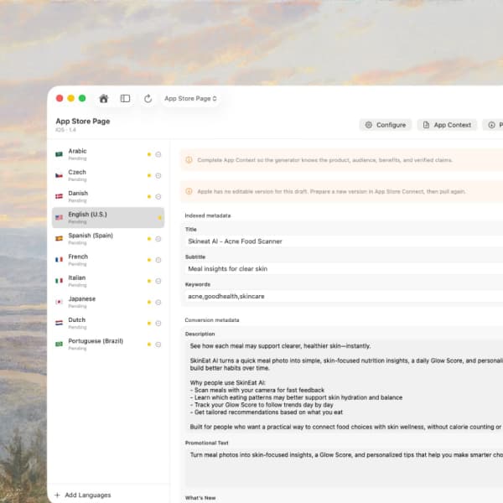Select Japanese language row

(x=108, y=302)
